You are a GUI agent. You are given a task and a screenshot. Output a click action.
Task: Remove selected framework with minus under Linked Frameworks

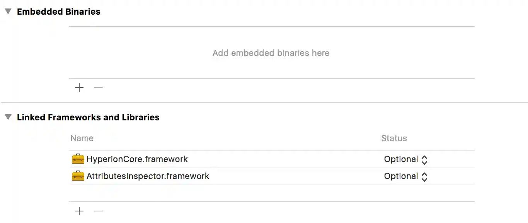[x=98, y=211]
